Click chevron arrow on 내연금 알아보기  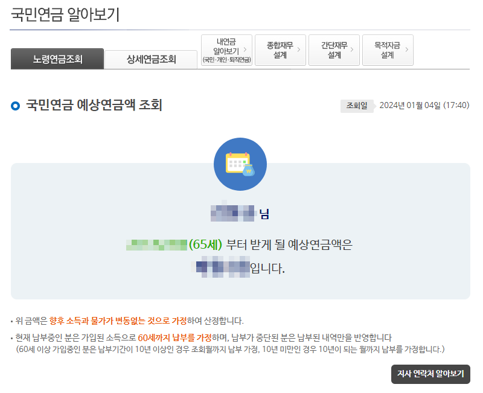[x=245, y=50]
